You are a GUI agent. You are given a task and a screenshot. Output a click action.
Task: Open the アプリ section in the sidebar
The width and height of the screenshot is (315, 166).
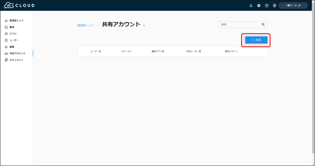click(x=12, y=34)
